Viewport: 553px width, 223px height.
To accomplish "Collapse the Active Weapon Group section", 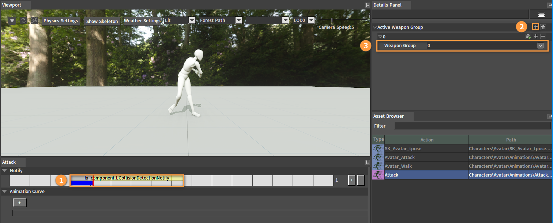I will point(375,27).
